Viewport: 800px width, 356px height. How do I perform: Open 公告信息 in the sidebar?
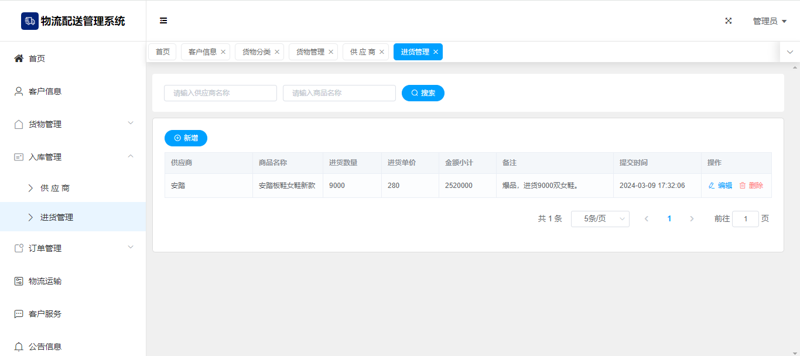click(45, 346)
